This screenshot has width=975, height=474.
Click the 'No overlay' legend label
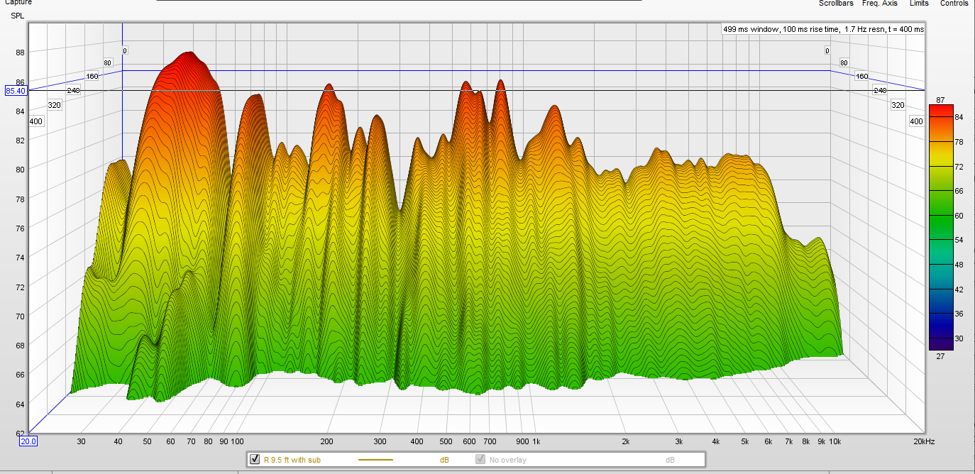pos(508,460)
